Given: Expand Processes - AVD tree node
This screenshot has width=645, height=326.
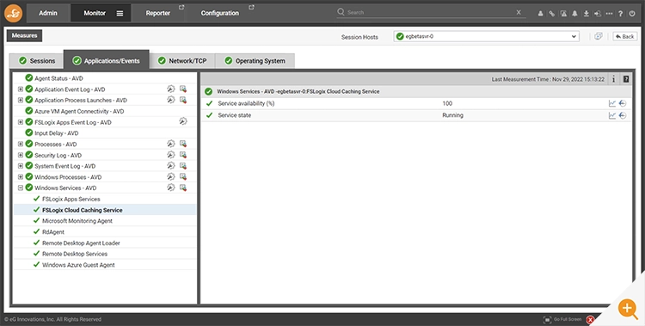Looking at the screenshot, I should click(x=20, y=144).
